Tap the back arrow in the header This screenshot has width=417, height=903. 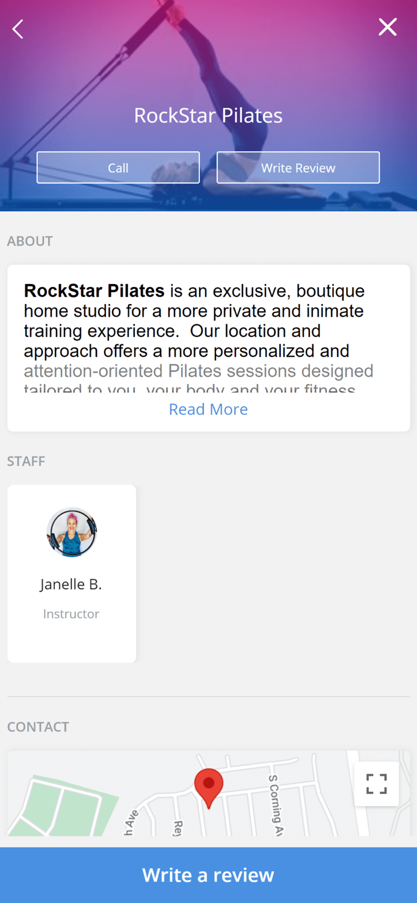point(17,28)
